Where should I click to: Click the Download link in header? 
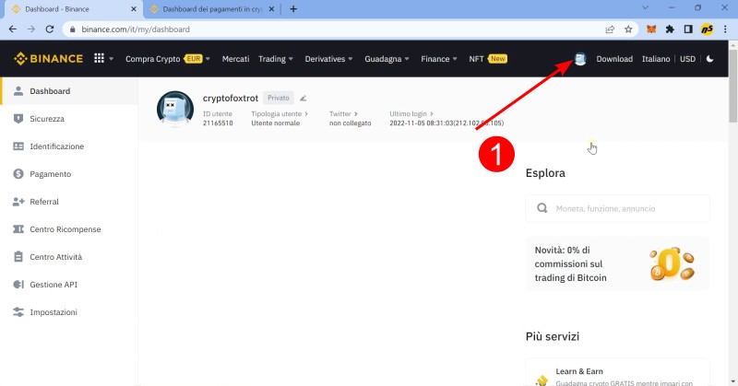tap(614, 59)
